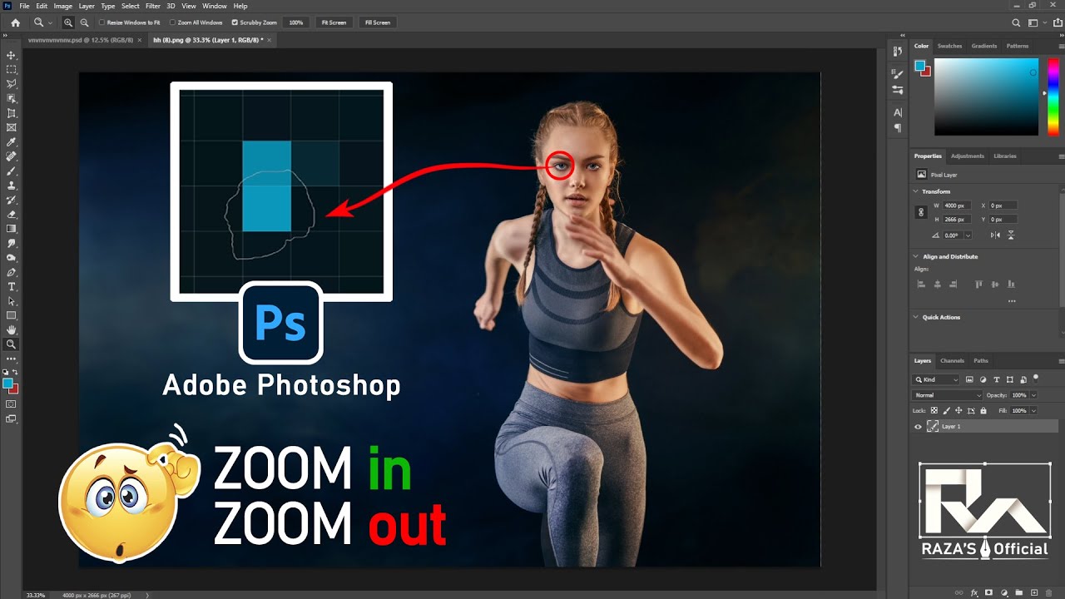The width and height of the screenshot is (1065, 599).
Task: Open the Window menu
Action: click(214, 6)
